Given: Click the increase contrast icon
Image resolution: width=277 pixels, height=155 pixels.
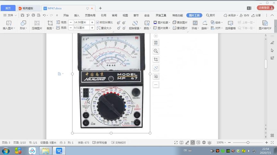Looking at the screenshot, I should 119,23.
